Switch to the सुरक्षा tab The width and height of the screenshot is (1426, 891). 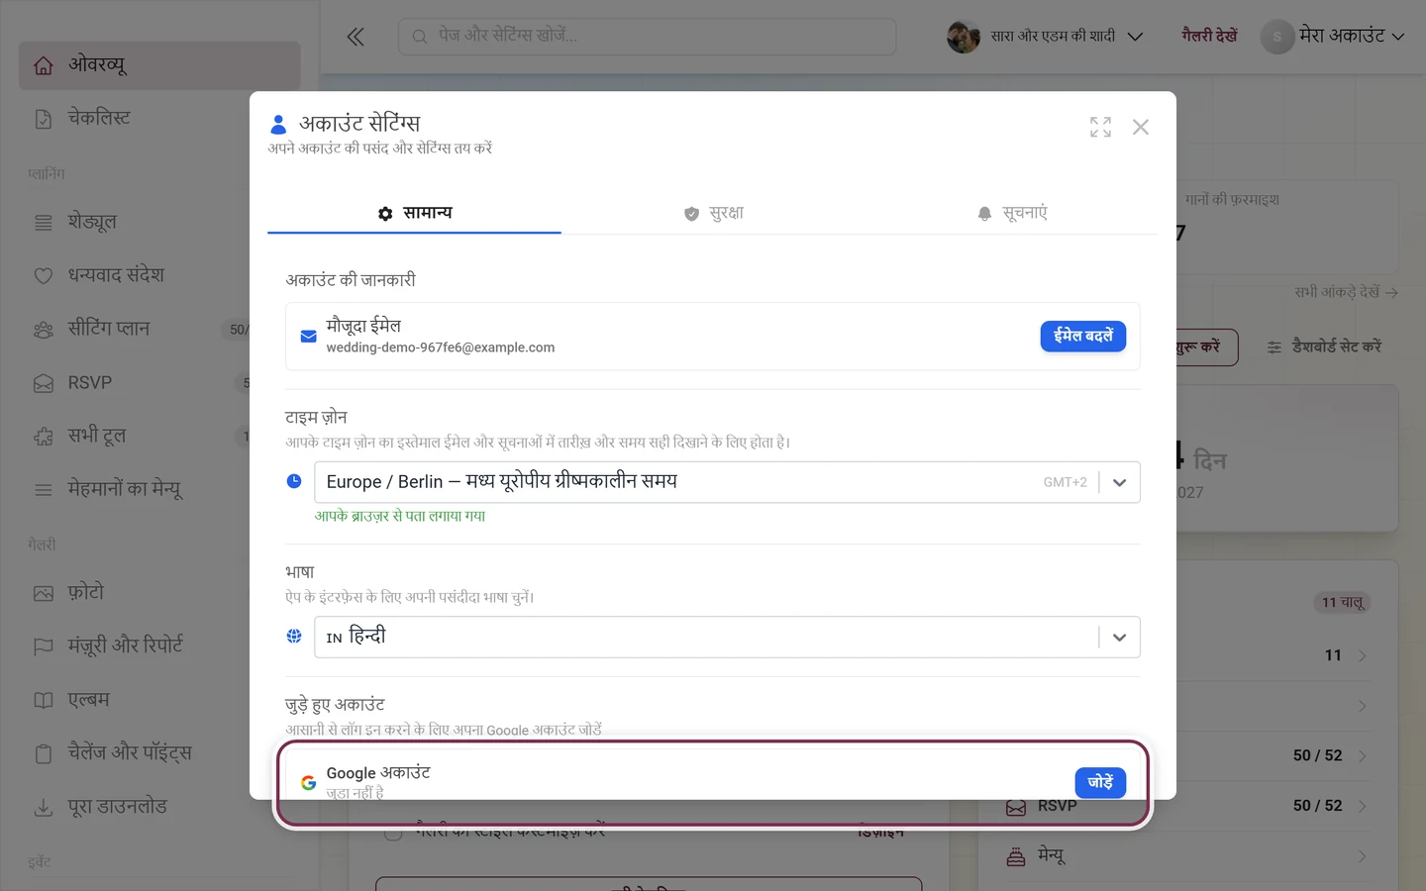pos(713,213)
